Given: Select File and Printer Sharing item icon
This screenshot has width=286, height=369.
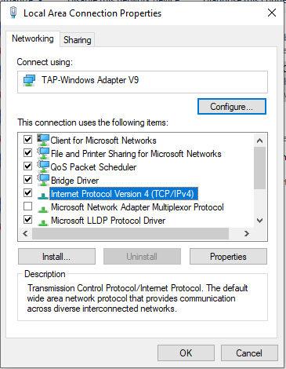Looking at the screenshot, I should pyautogui.click(x=43, y=153).
